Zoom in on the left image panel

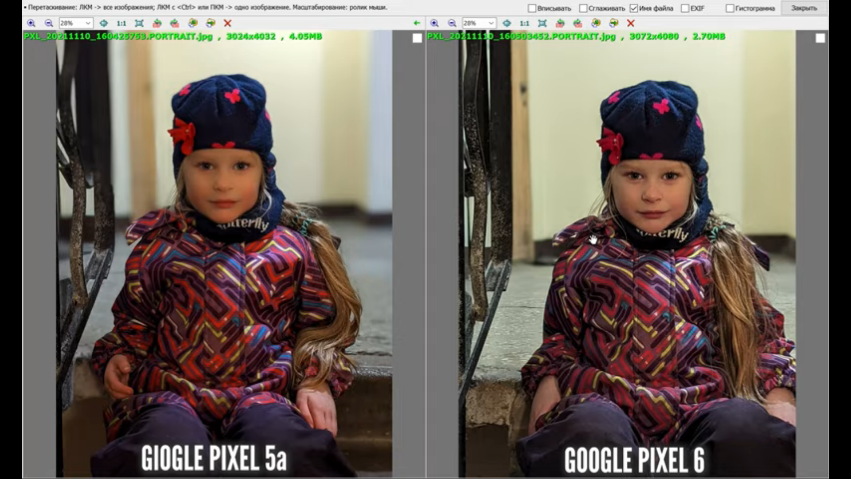click(31, 23)
